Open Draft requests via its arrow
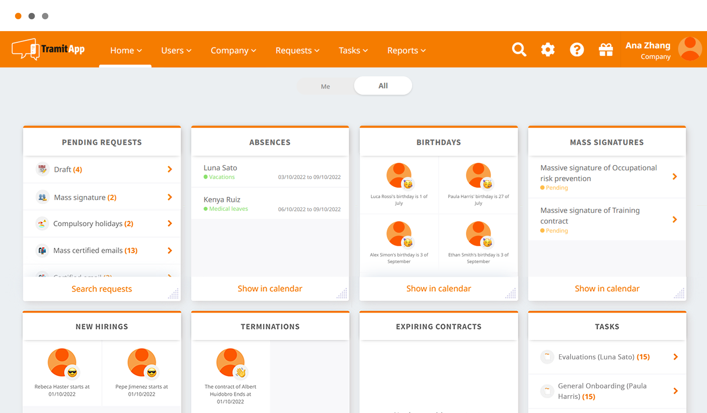This screenshot has width=707, height=413. [170, 169]
